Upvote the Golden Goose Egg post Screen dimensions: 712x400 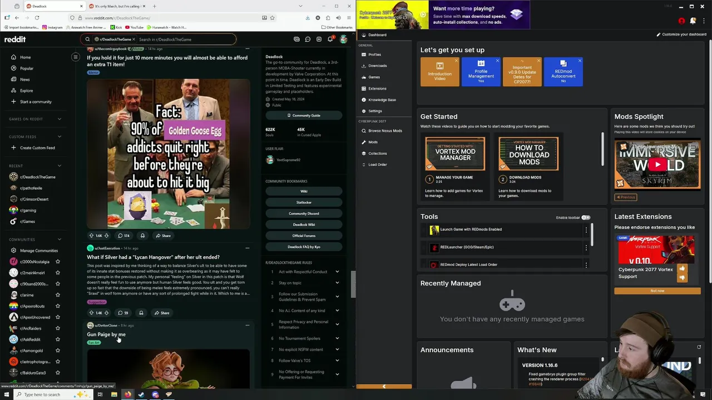[91, 236]
